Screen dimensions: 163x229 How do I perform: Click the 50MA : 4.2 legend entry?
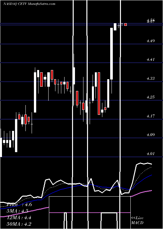[x=19, y=224]
